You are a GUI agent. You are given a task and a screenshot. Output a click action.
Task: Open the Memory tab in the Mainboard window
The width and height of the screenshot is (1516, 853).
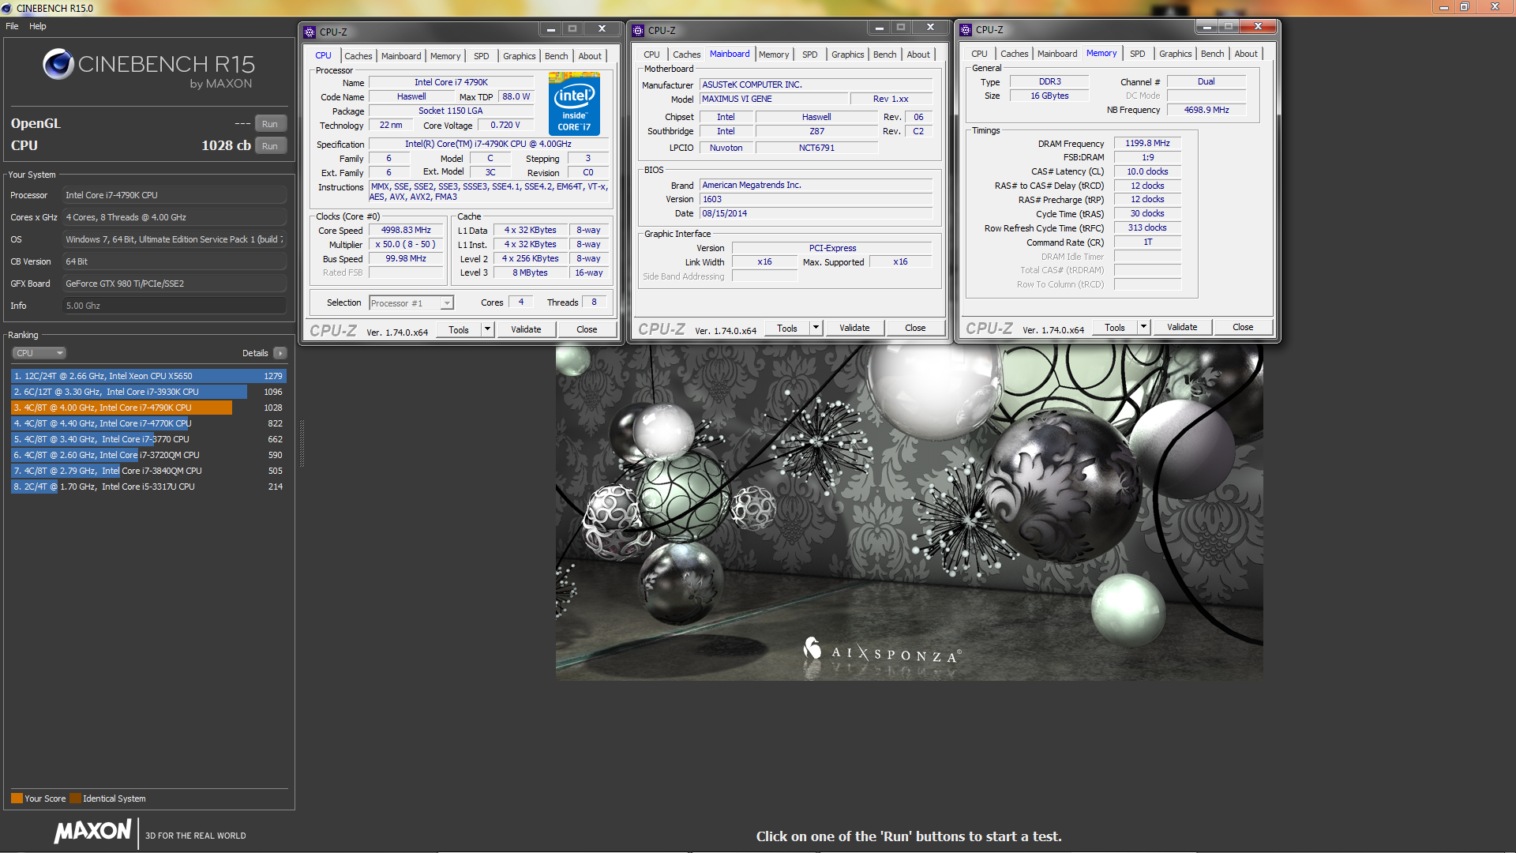click(774, 54)
